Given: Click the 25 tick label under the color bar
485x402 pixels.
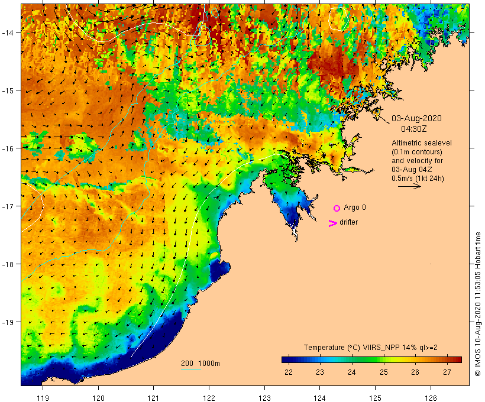Looking at the screenshot, I should click(x=383, y=372).
